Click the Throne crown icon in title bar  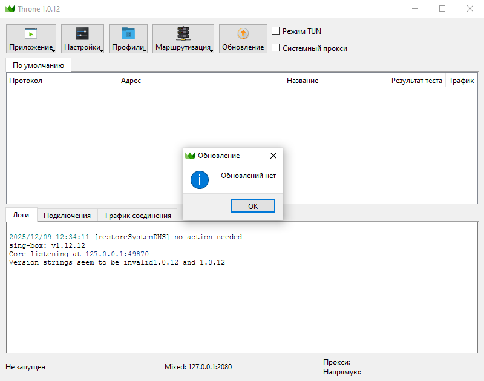pos(9,9)
